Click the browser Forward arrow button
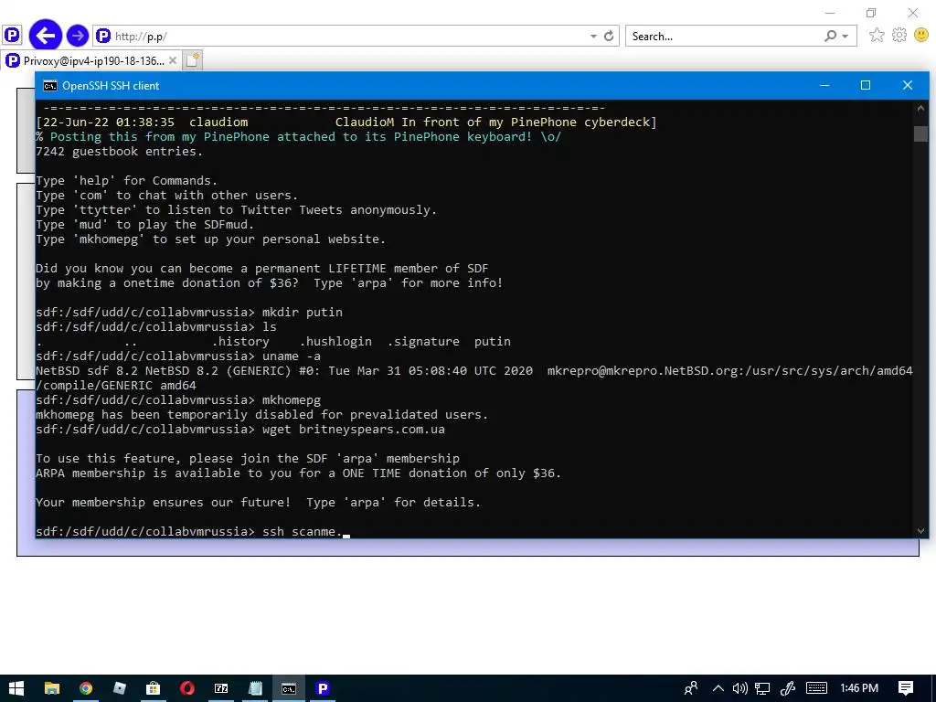 click(x=78, y=36)
